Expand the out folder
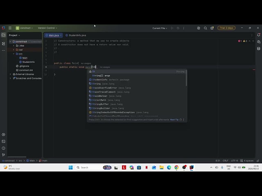Image resolution: width=262 pixels, height=196 pixels. tap(14, 50)
